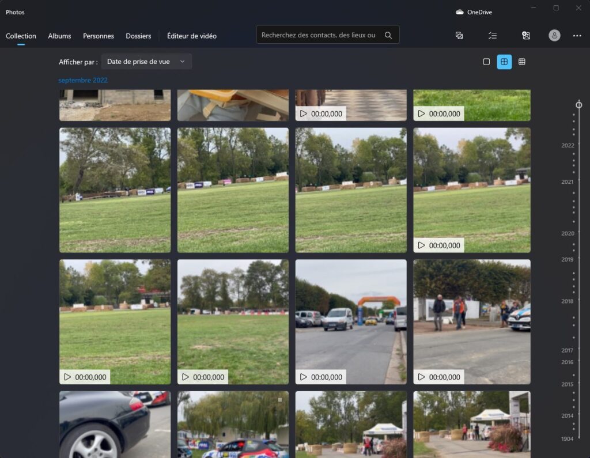Play the checkered floor video
The height and width of the screenshot is (458, 590).
click(x=351, y=105)
